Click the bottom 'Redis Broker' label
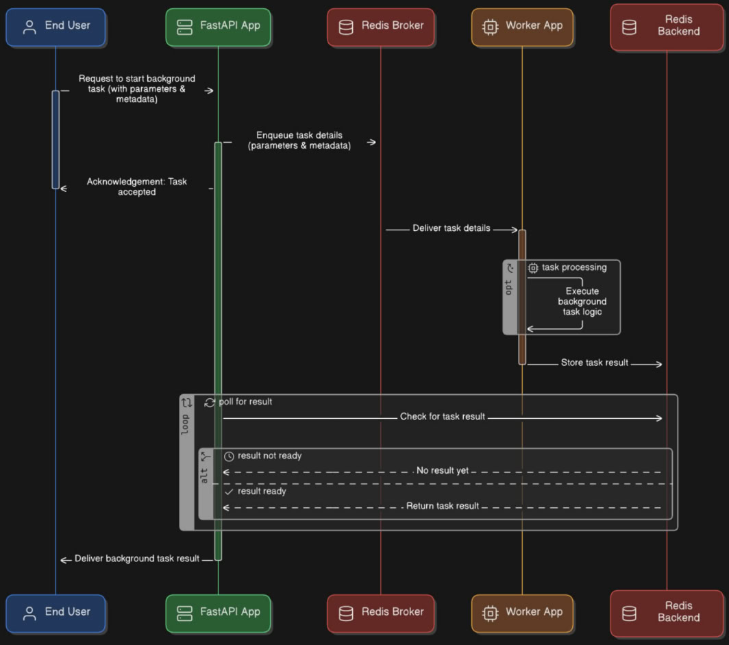This screenshot has height=645, width=729. pyautogui.click(x=393, y=612)
